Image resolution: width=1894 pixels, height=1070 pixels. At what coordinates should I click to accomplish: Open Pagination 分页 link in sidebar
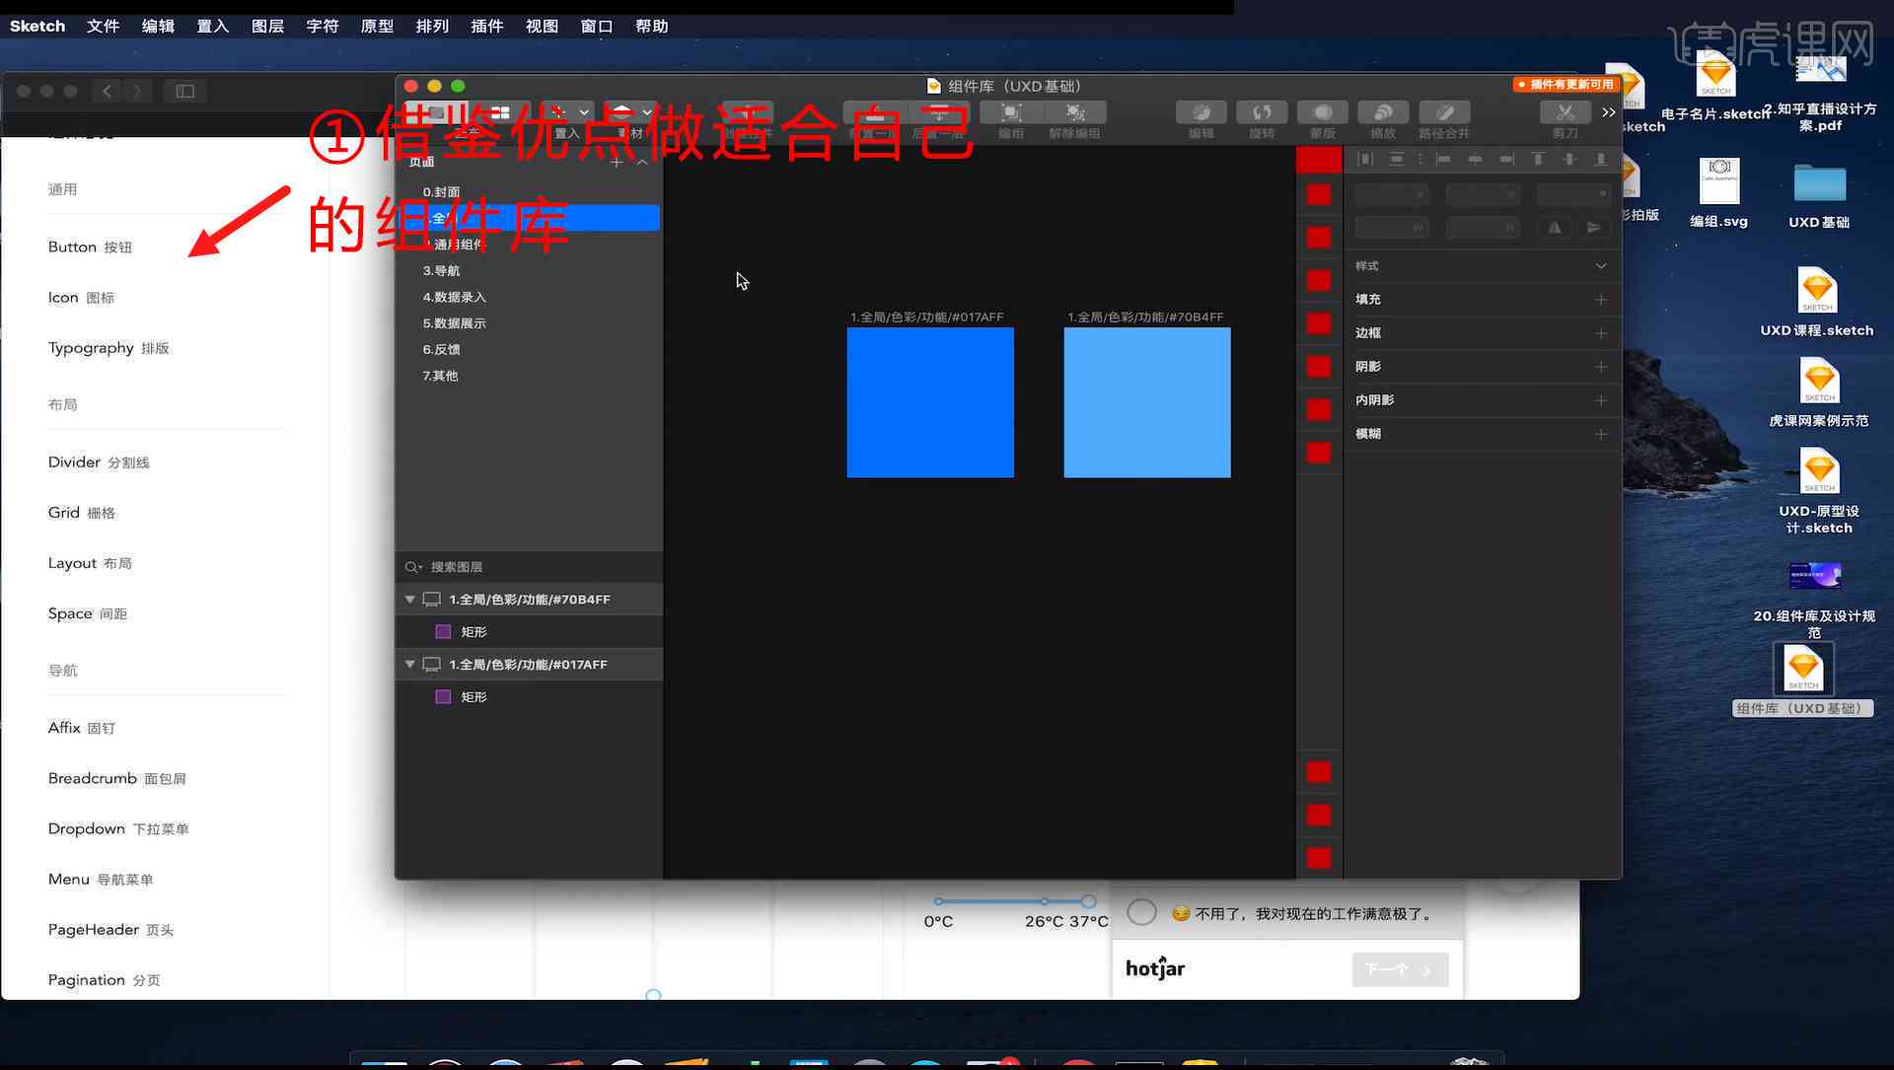[x=105, y=979]
